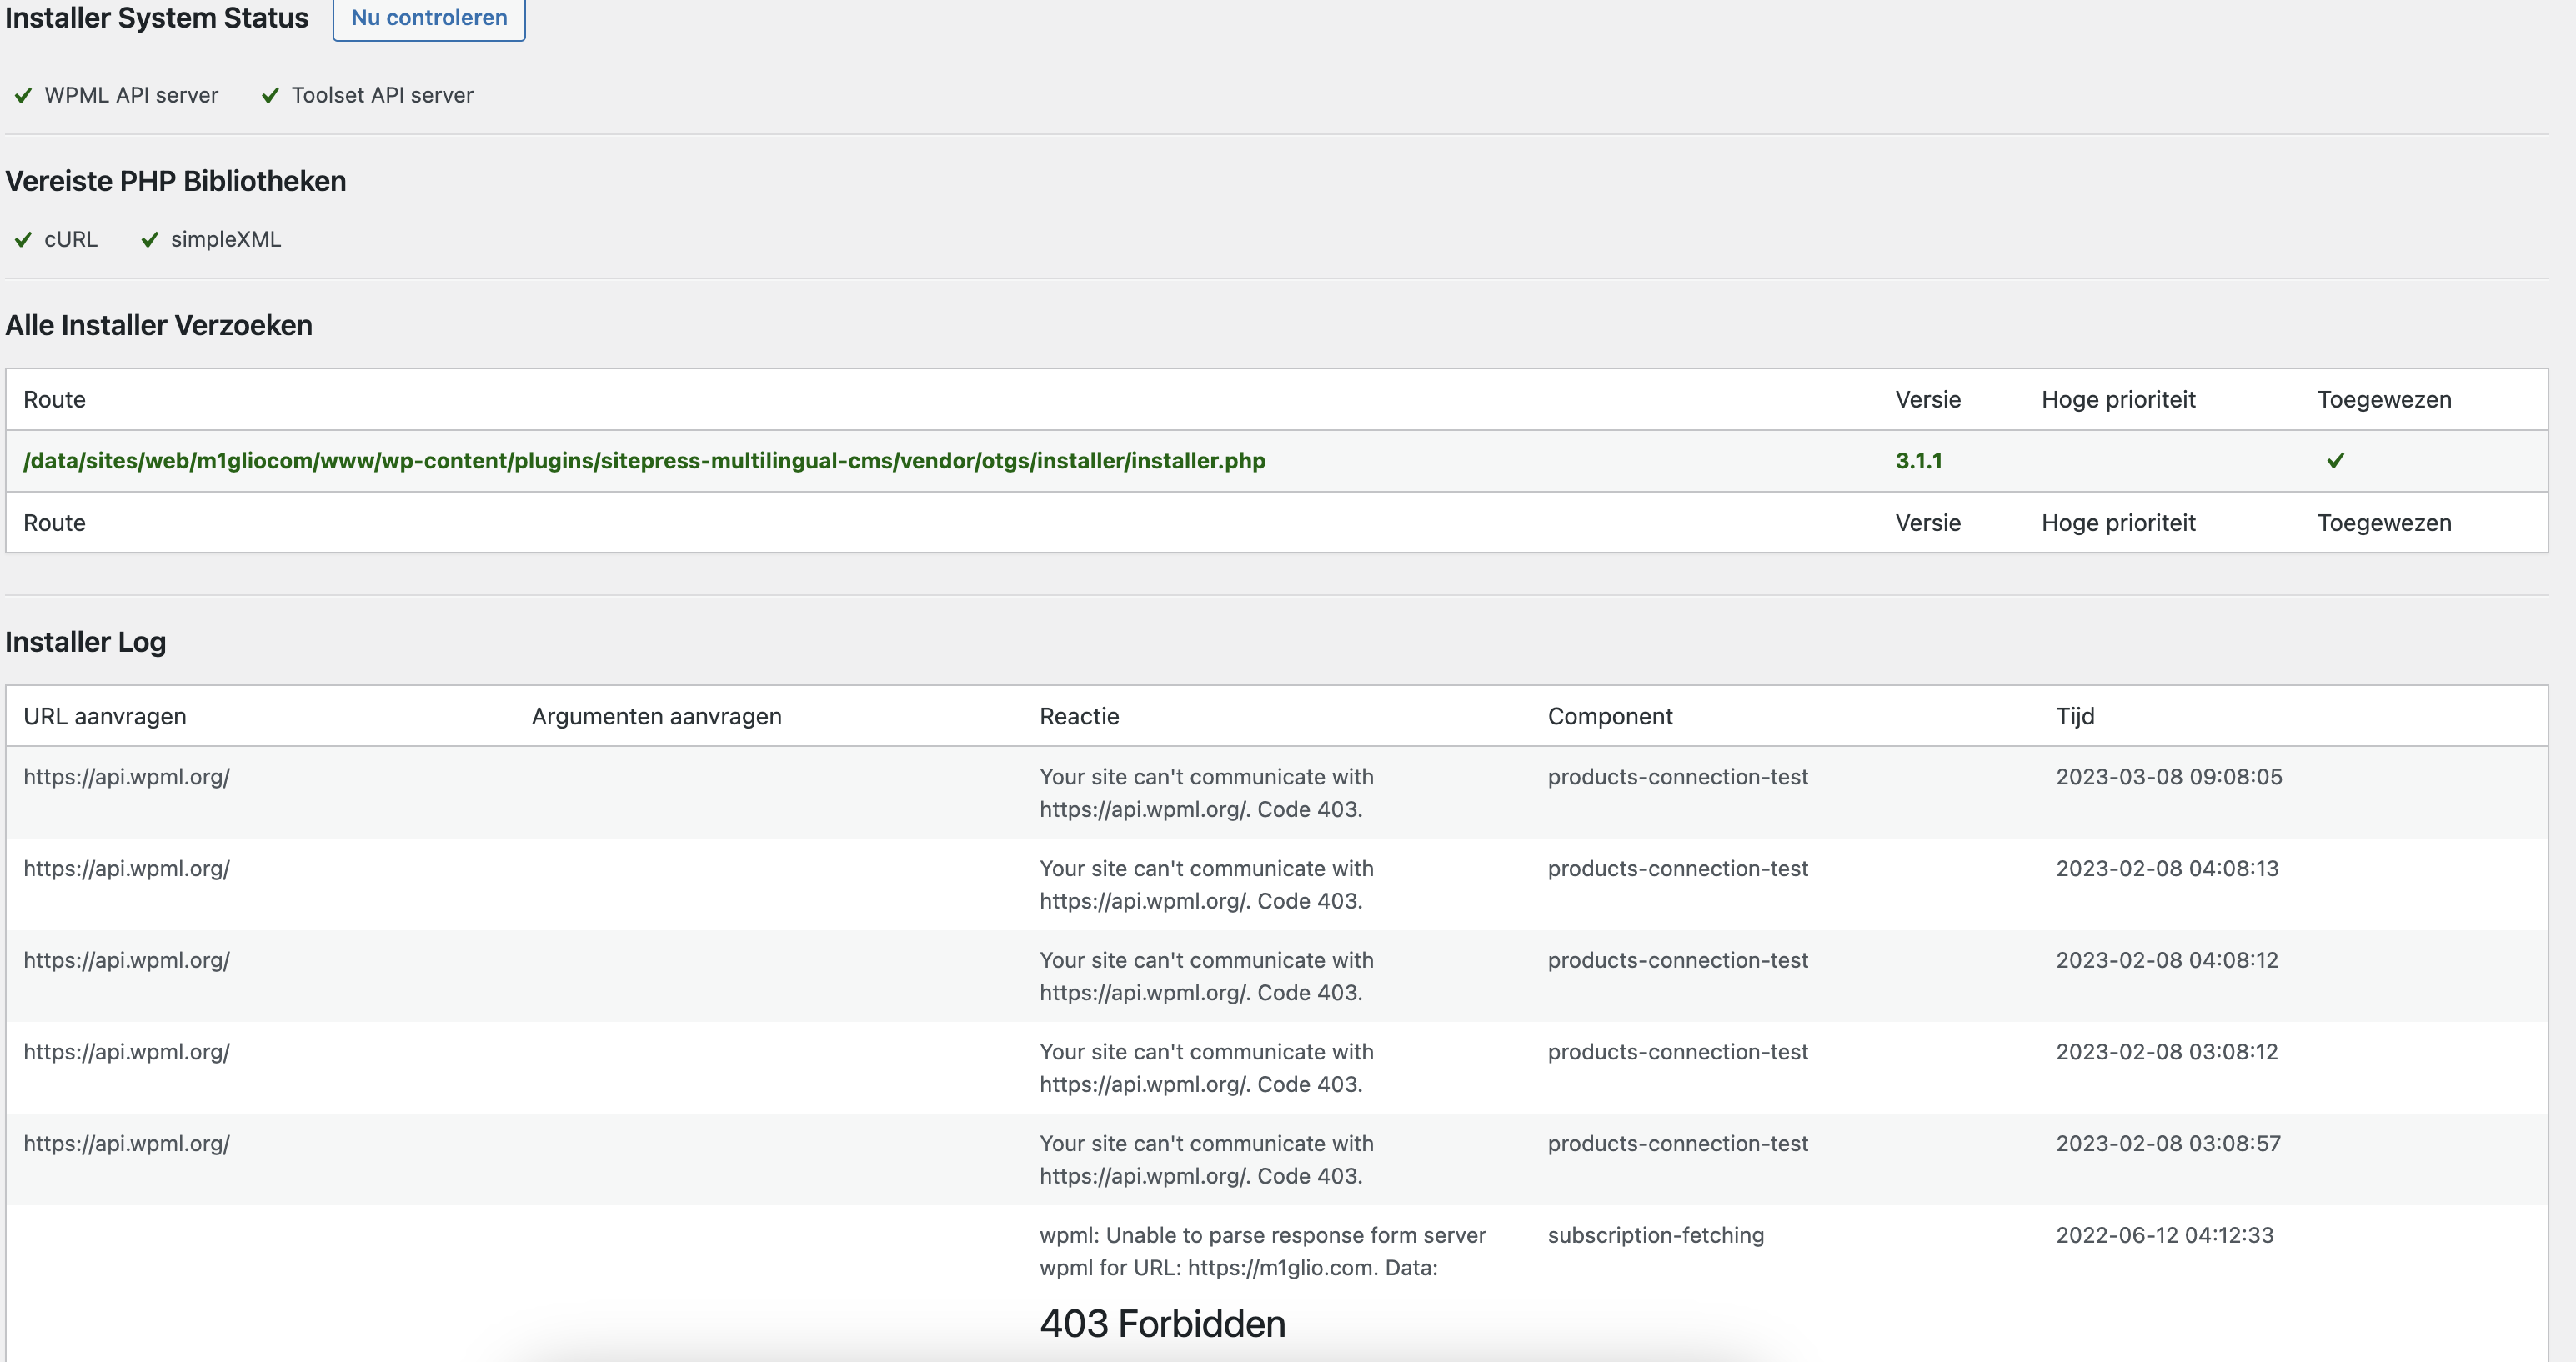Screen dimensions: 2576x1362
Task: Click api.wpml.org URL in 09:08:05 row
Action: (x=126, y=777)
